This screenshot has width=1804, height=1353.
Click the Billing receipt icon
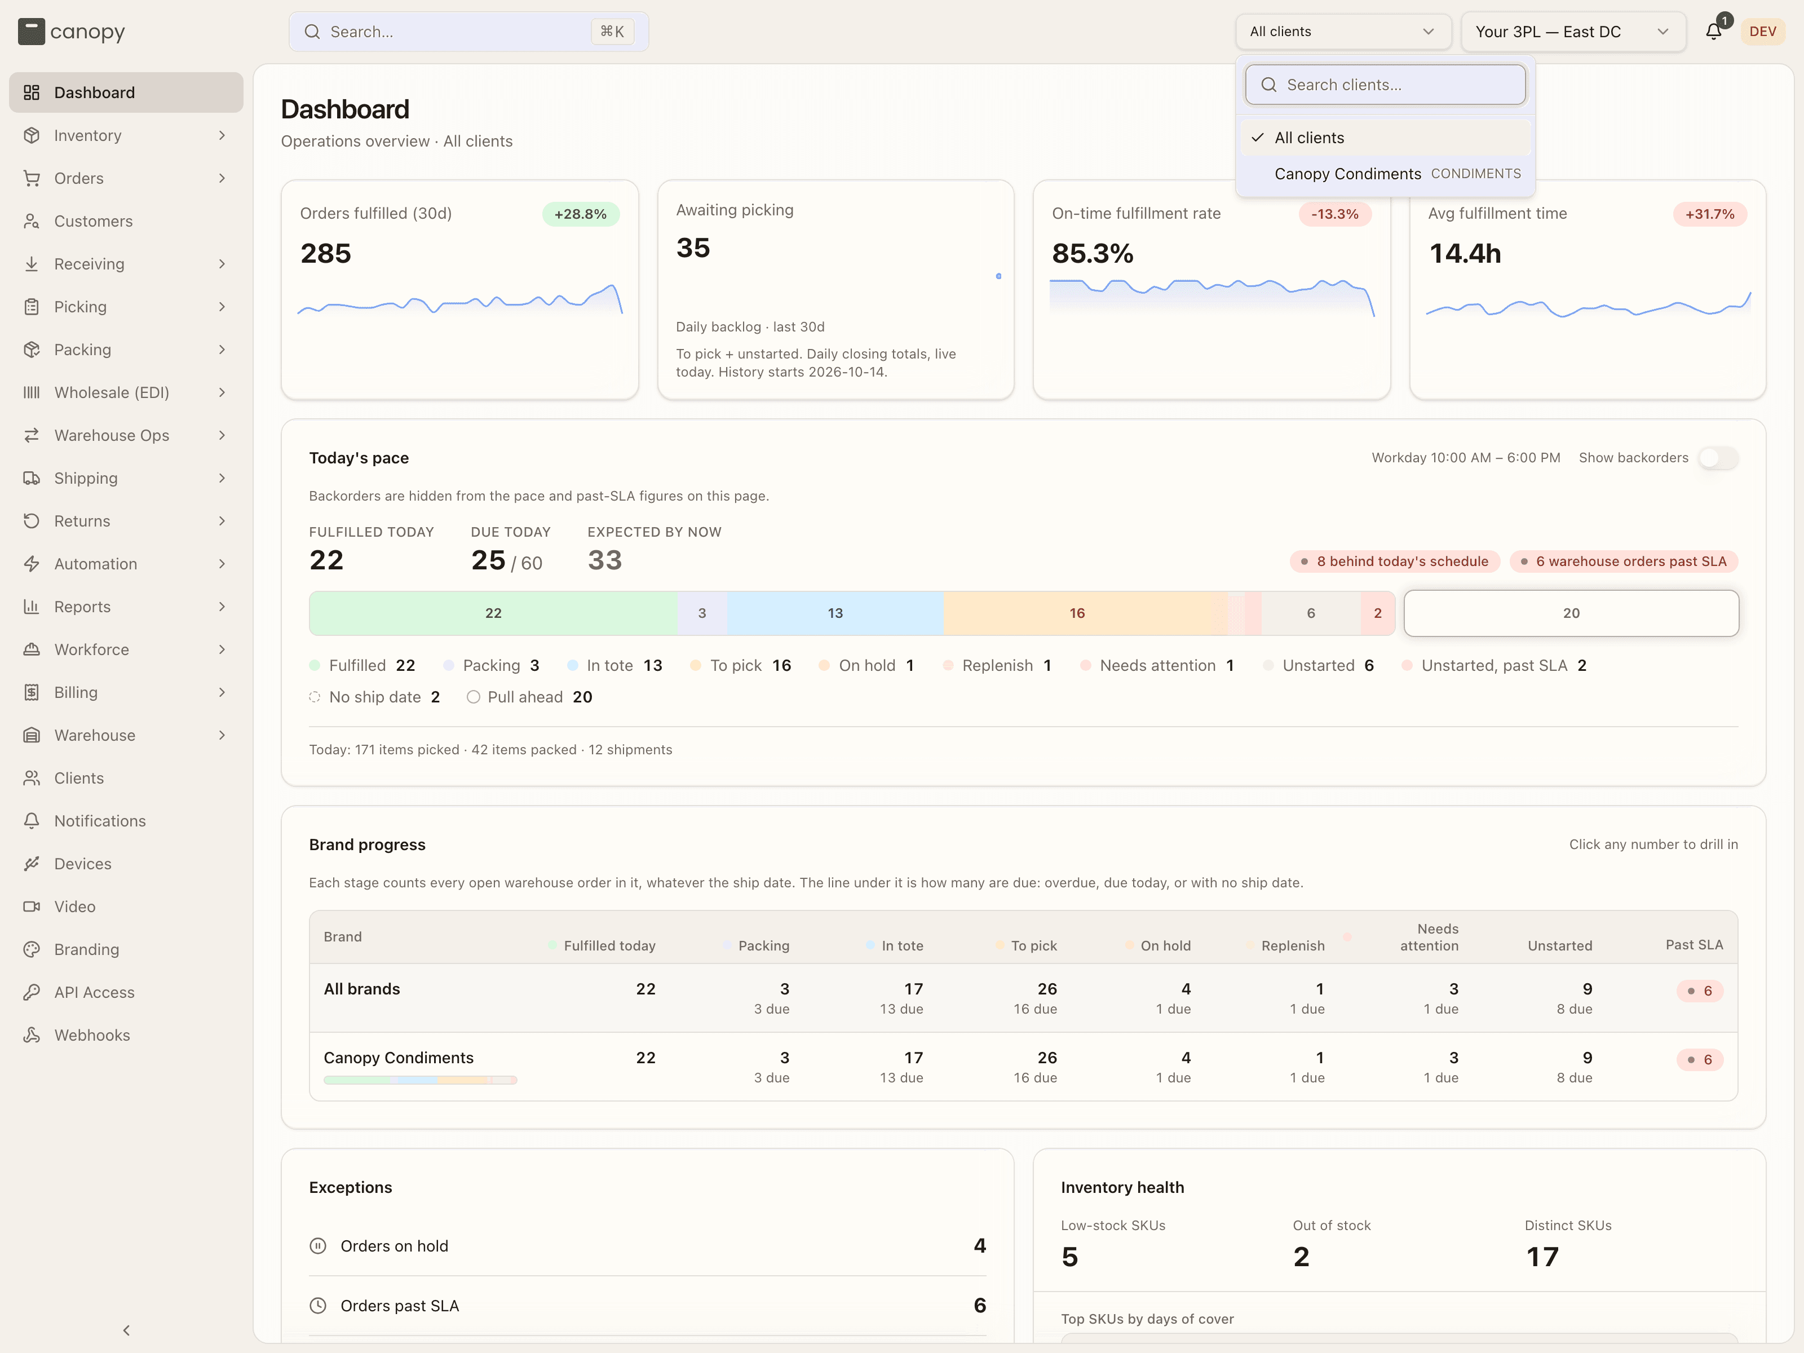coord(32,692)
